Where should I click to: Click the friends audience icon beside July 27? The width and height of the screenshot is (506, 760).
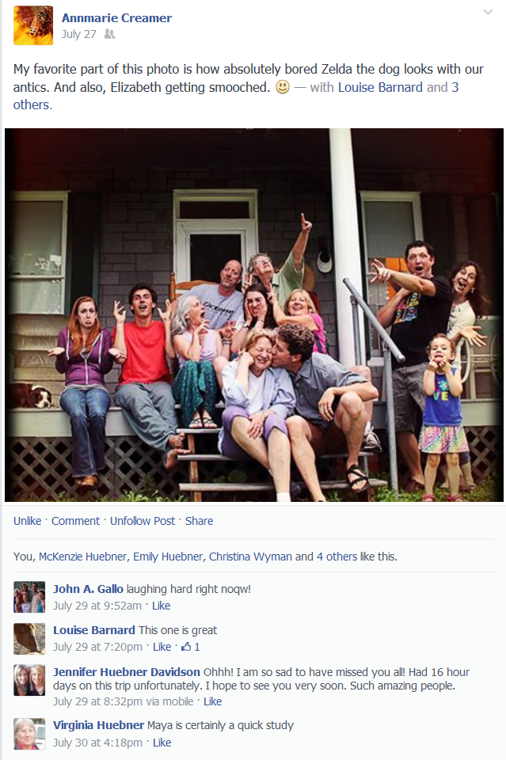click(x=109, y=34)
